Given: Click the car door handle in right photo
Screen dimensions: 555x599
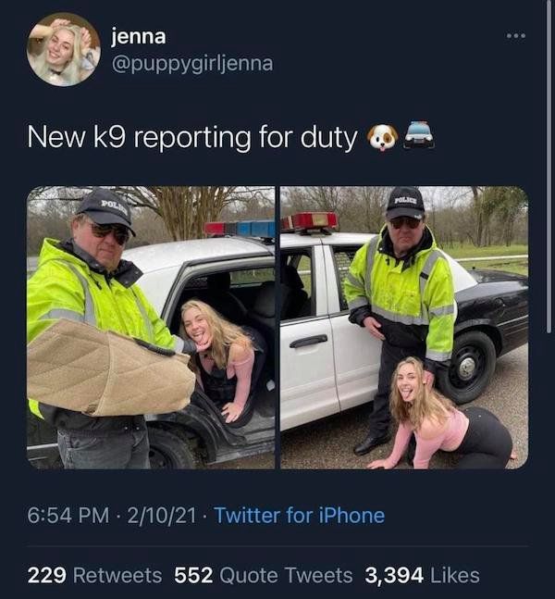Looking at the screenshot, I should pyautogui.click(x=308, y=341).
